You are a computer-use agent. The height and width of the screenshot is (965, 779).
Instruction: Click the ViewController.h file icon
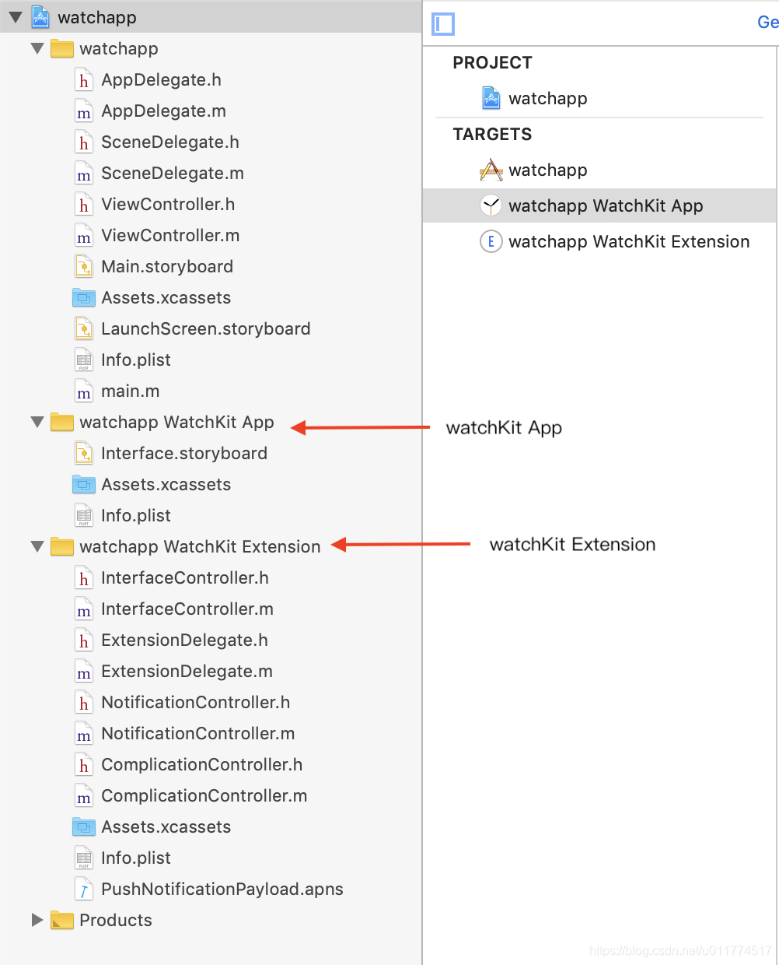point(84,204)
